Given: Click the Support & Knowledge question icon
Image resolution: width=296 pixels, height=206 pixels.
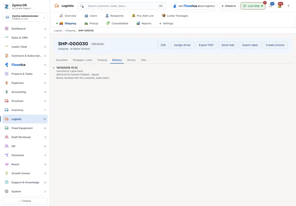Looking at the screenshot, I should tap(6, 182).
